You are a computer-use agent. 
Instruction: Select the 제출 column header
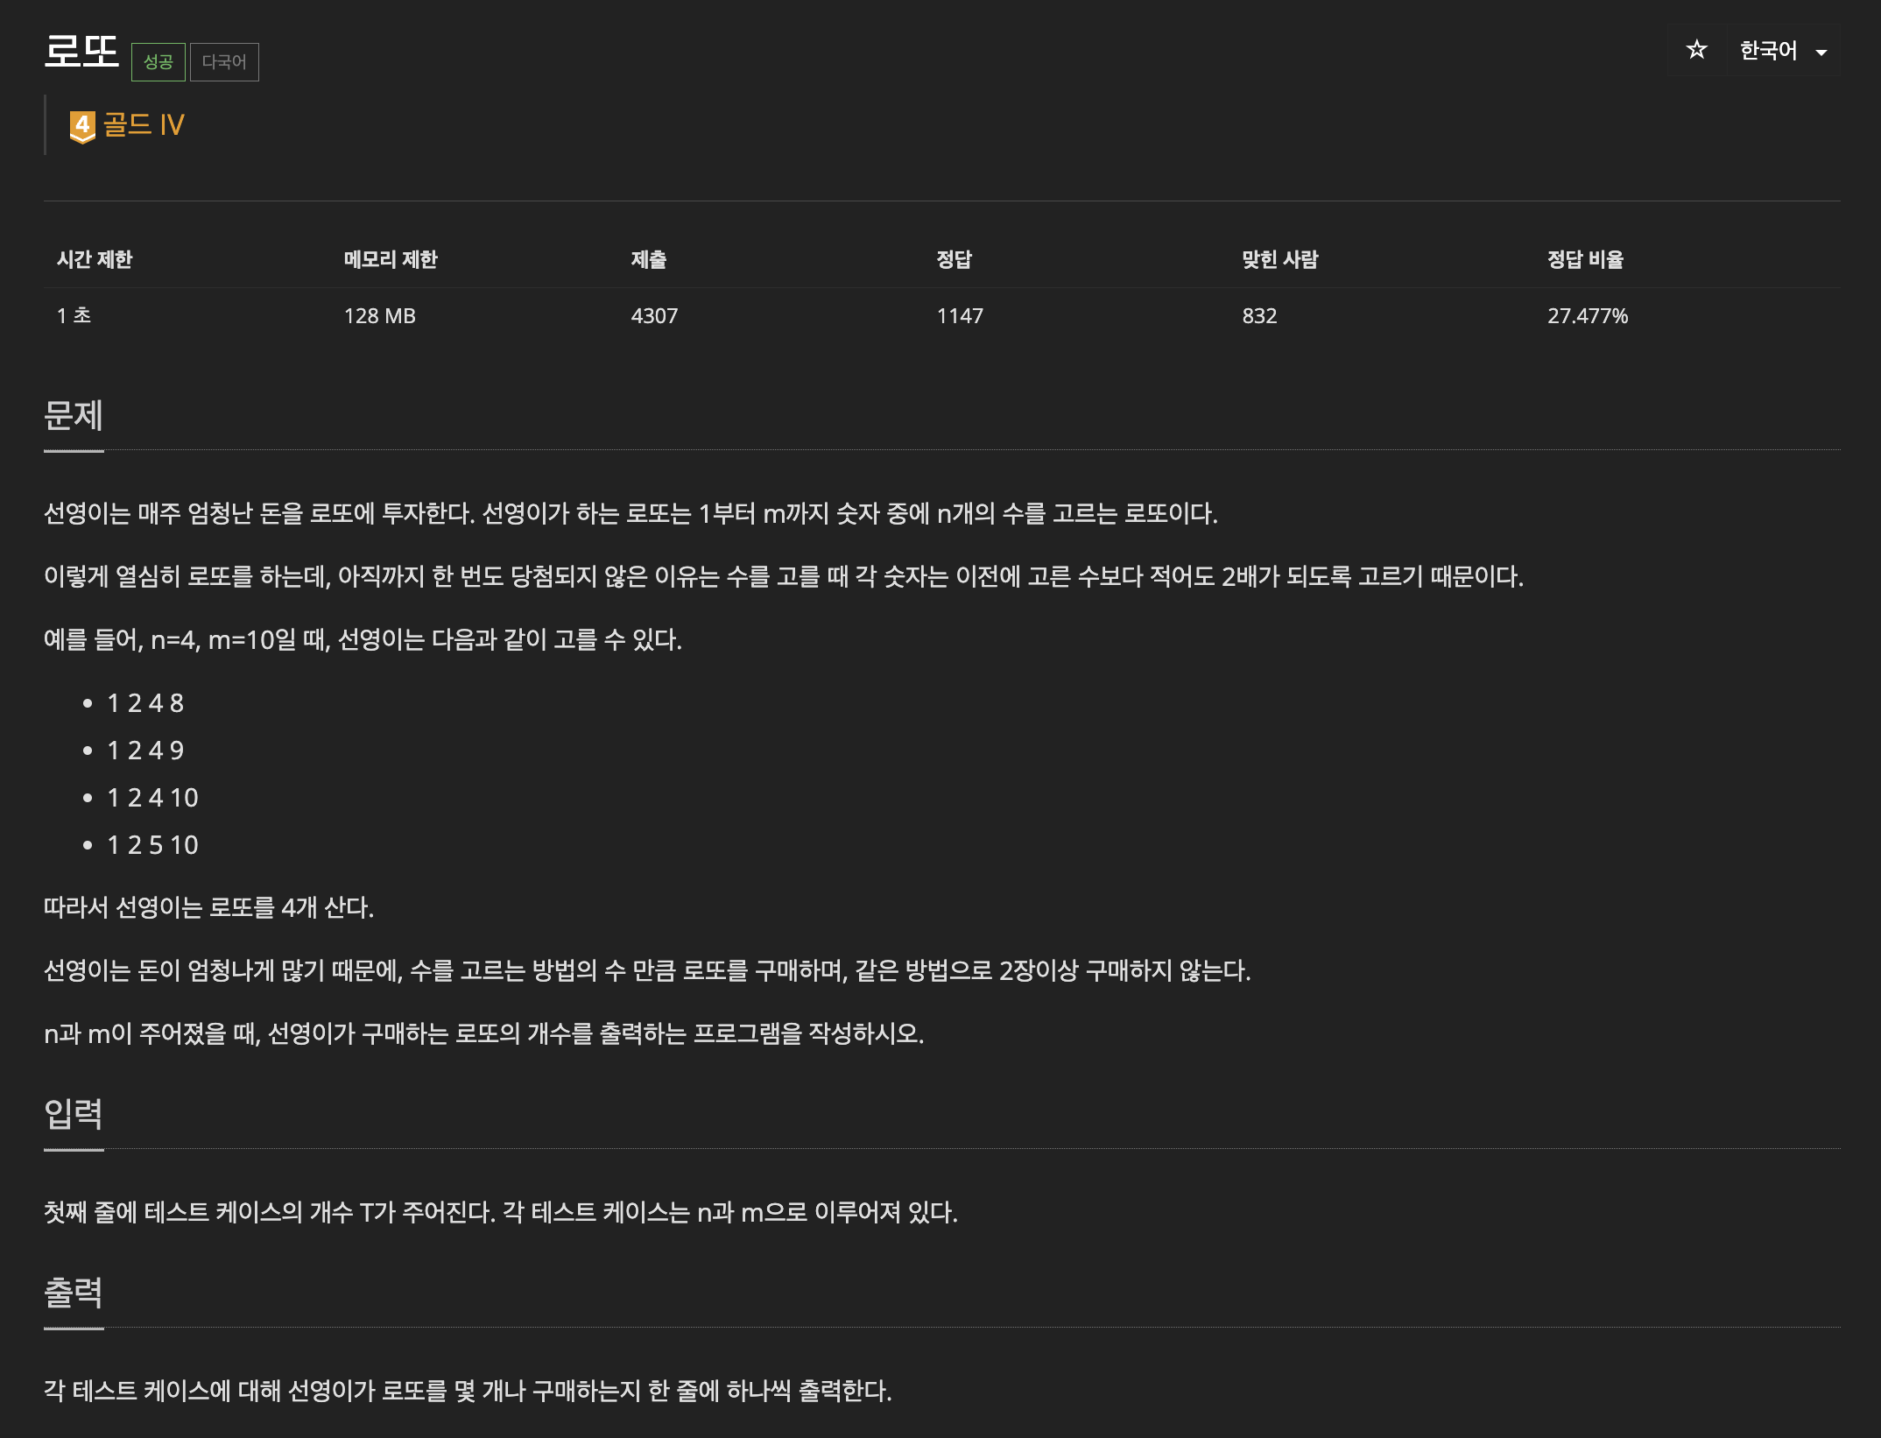pos(649,259)
